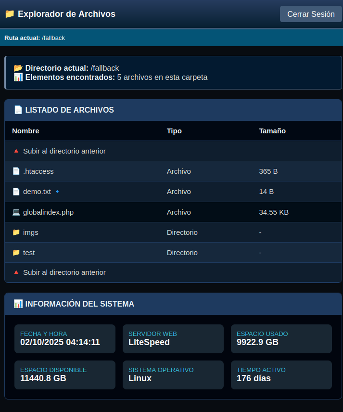Open globalindex.php file
This screenshot has width=343, height=412.
point(48,212)
